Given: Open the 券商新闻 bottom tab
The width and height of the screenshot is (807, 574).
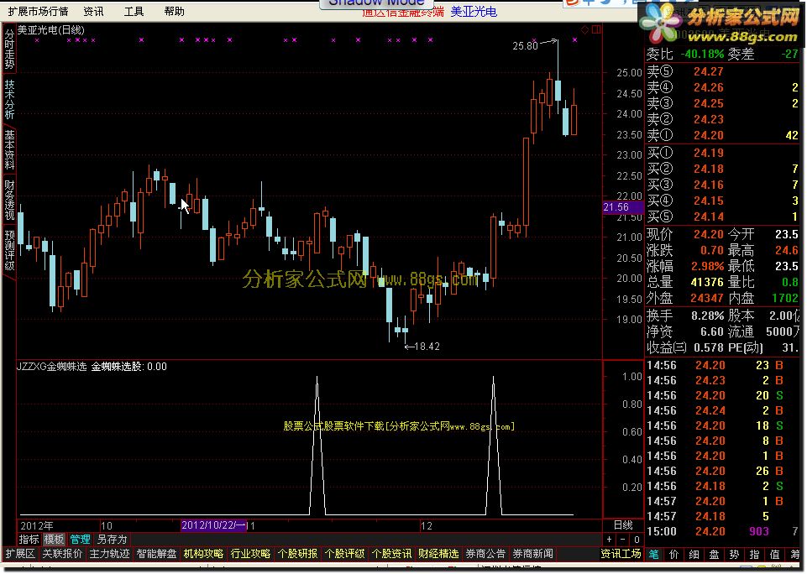Looking at the screenshot, I should coord(532,554).
